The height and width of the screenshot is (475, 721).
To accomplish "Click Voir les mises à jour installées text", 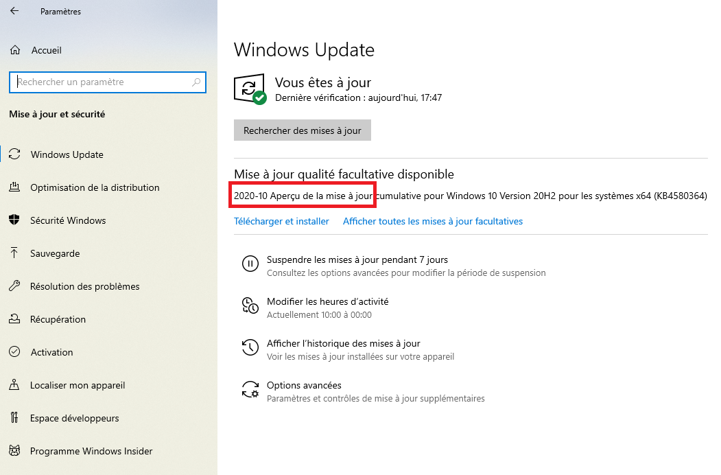I will tap(361, 357).
